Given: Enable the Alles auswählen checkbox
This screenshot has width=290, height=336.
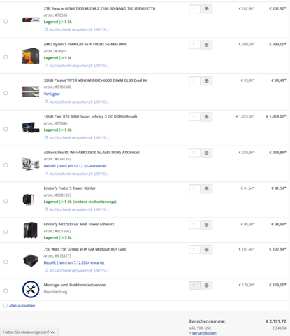Looking at the screenshot, I should pyautogui.click(x=6, y=306).
